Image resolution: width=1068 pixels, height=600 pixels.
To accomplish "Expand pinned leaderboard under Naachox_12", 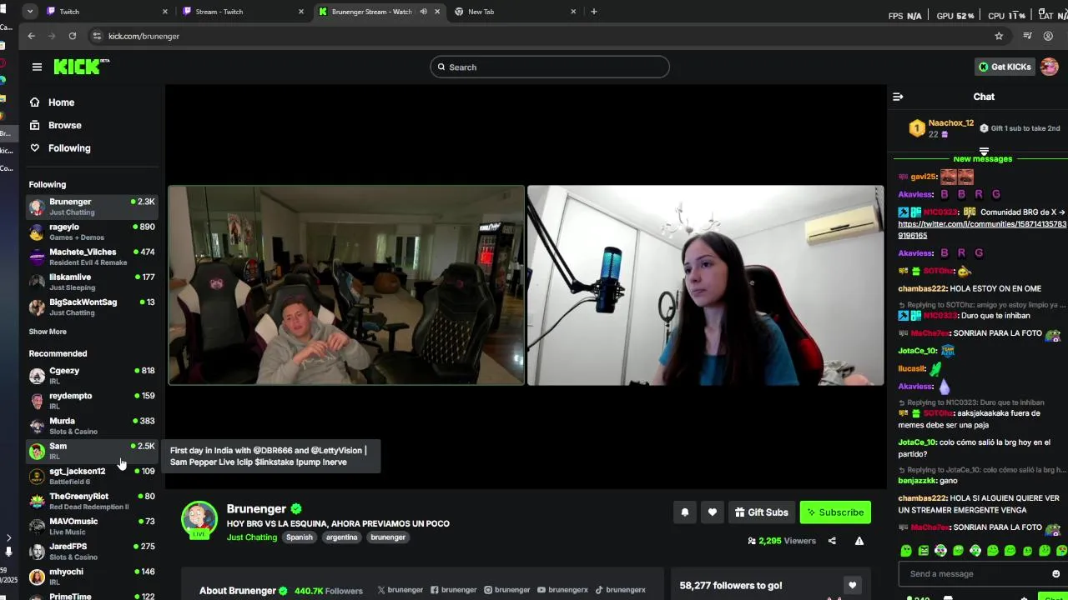I will pyautogui.click(x=984, y=151).
